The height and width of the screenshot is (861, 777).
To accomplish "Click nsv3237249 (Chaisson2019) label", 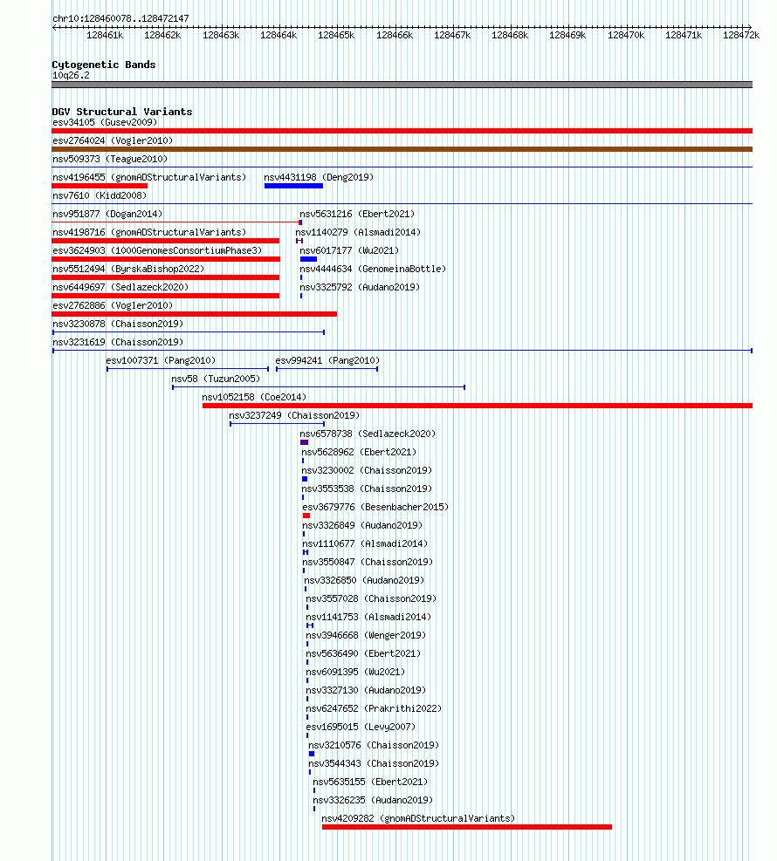I will click(x=294, y=416).
